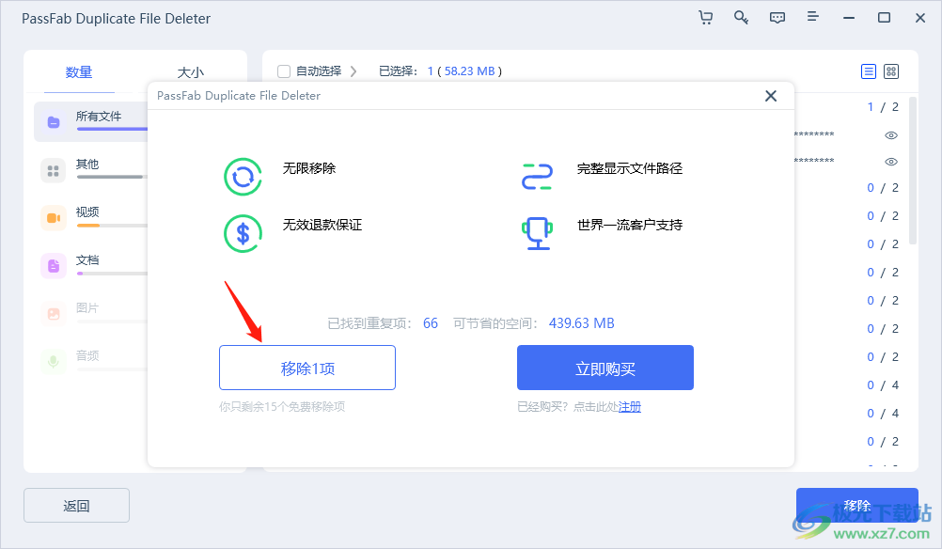Screen dimensions: 942x549
Task: Click the 无限移除 feature label
Action: 308,169
